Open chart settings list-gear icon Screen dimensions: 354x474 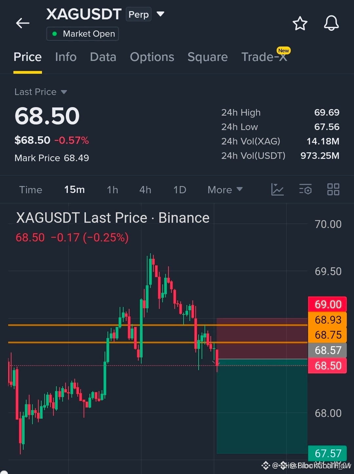pyautogui.click(x=305, y=189)
